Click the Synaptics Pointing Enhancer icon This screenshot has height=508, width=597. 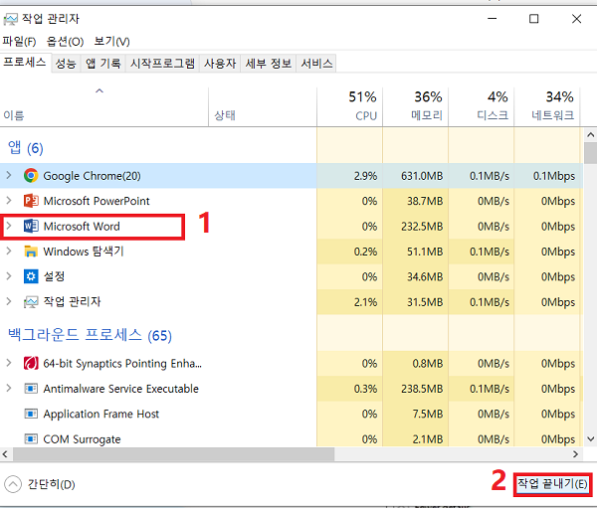point(31,363)
